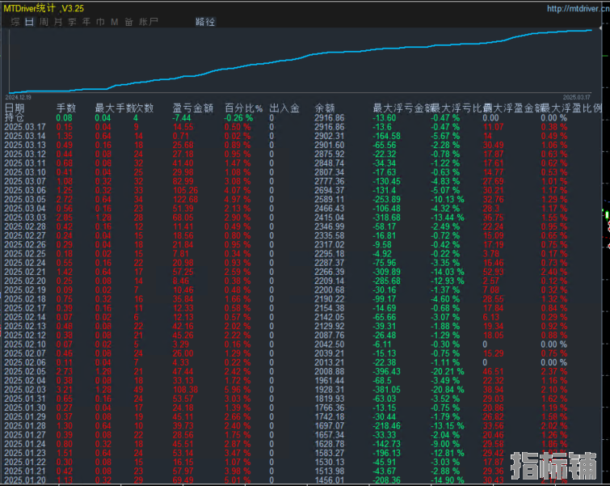Open the 月 monthly statistics tab
The width and height of the screenshot is (610, 486).
point(58,22)
